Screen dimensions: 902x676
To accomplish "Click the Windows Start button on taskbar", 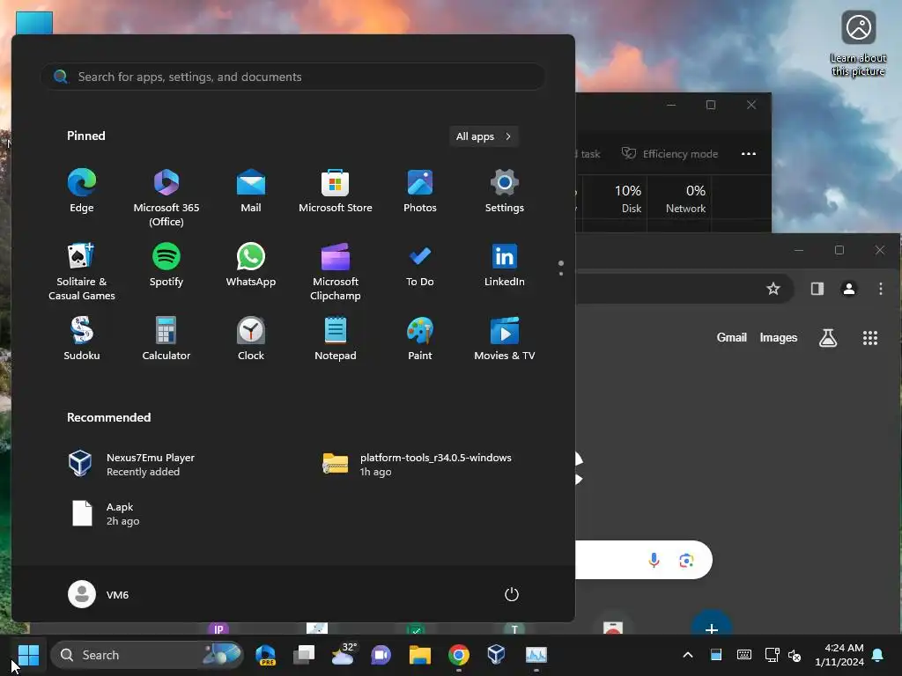I will pos(28,655).
